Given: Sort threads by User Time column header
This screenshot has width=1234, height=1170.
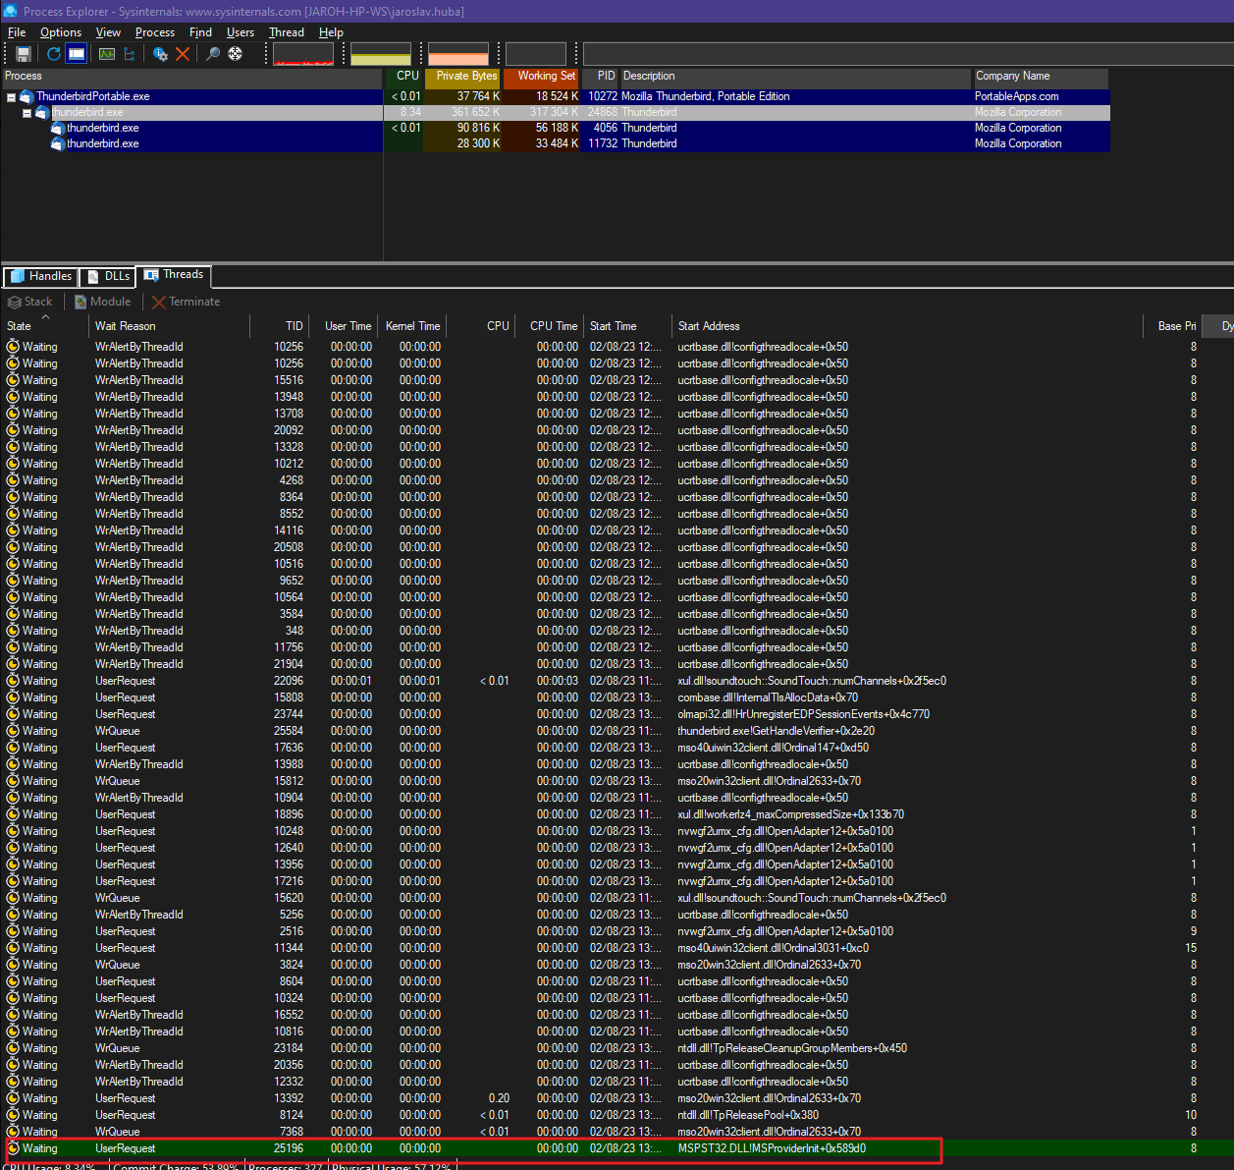Looking at the screenshot, I should click(344, 326).
